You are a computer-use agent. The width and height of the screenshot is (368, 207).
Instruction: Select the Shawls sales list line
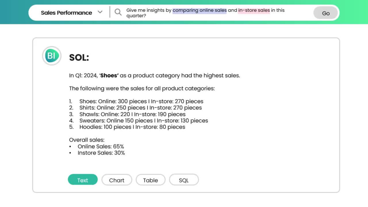(x=127, y=114)
